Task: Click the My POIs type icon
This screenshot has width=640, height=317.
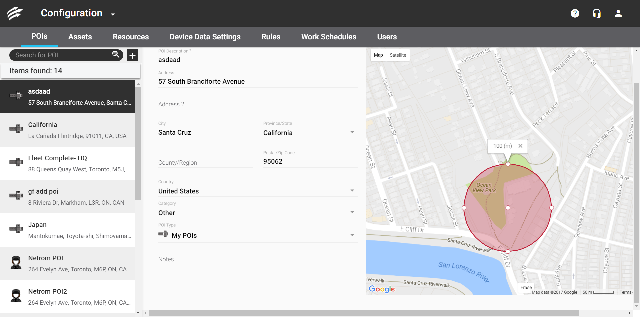Action: pos(163,234)
